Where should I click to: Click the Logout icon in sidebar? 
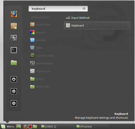click(x=14, y=91)
